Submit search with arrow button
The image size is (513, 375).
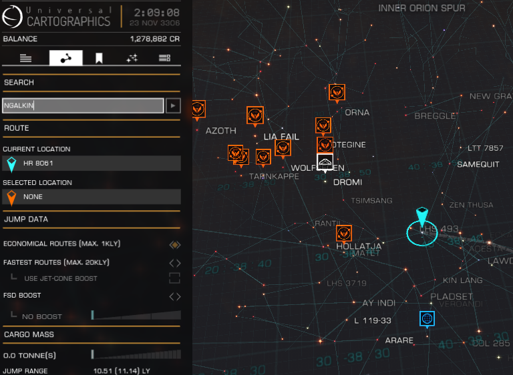[173, 105]
